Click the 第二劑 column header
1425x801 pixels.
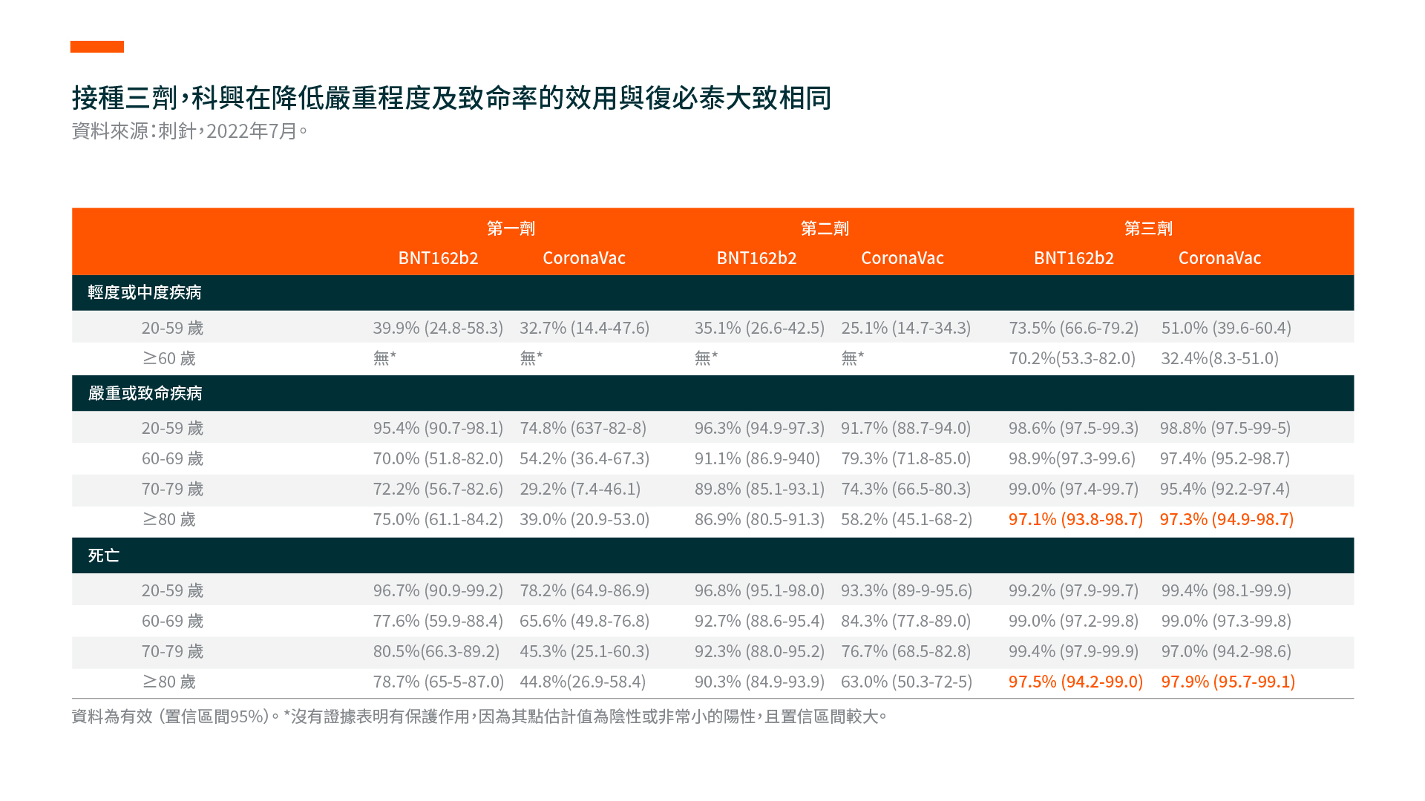825,228
